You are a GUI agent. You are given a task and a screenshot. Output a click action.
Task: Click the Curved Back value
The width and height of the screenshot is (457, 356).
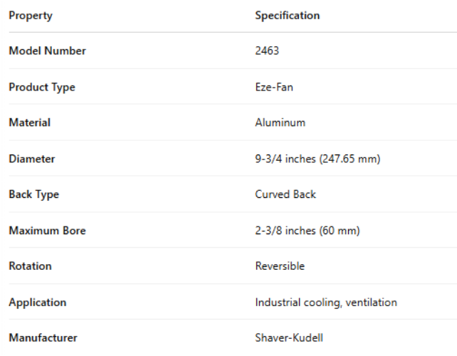(x=285, y=194)
